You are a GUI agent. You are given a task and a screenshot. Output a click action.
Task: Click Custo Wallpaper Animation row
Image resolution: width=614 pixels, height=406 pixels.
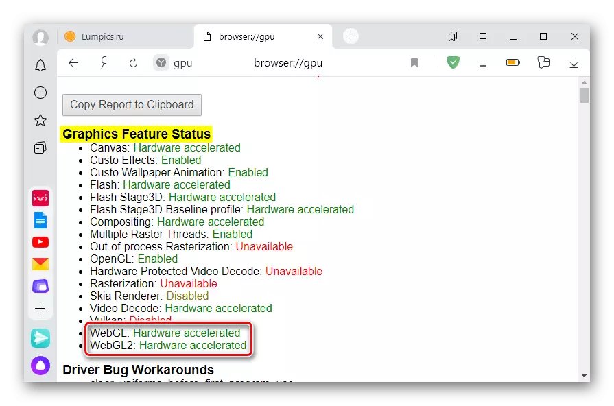coord(179,173)
